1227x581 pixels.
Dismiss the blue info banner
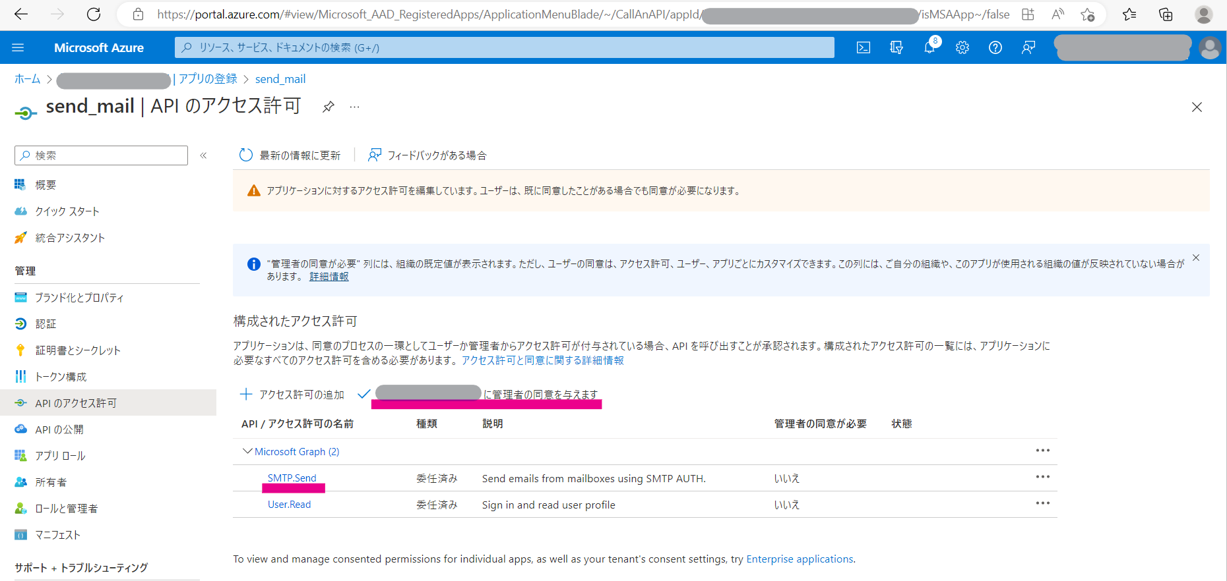coord(1196,258)
